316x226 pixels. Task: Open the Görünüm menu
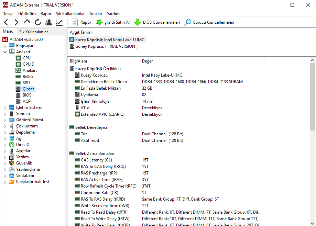27,14
